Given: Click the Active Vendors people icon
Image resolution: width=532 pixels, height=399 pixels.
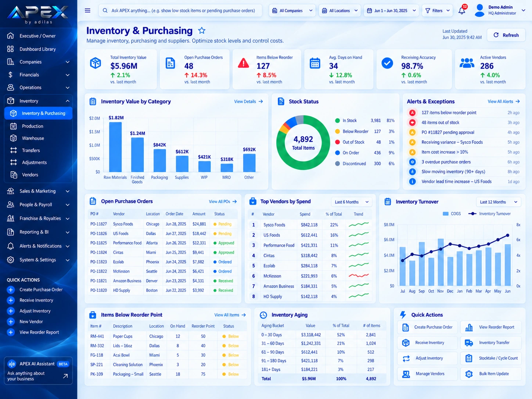Looking at the screenshot, I should pos(467,63).
